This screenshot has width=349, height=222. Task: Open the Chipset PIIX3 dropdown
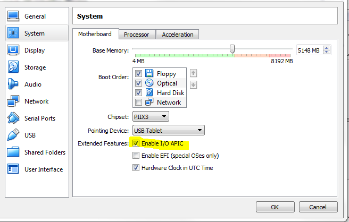(151, 117)
